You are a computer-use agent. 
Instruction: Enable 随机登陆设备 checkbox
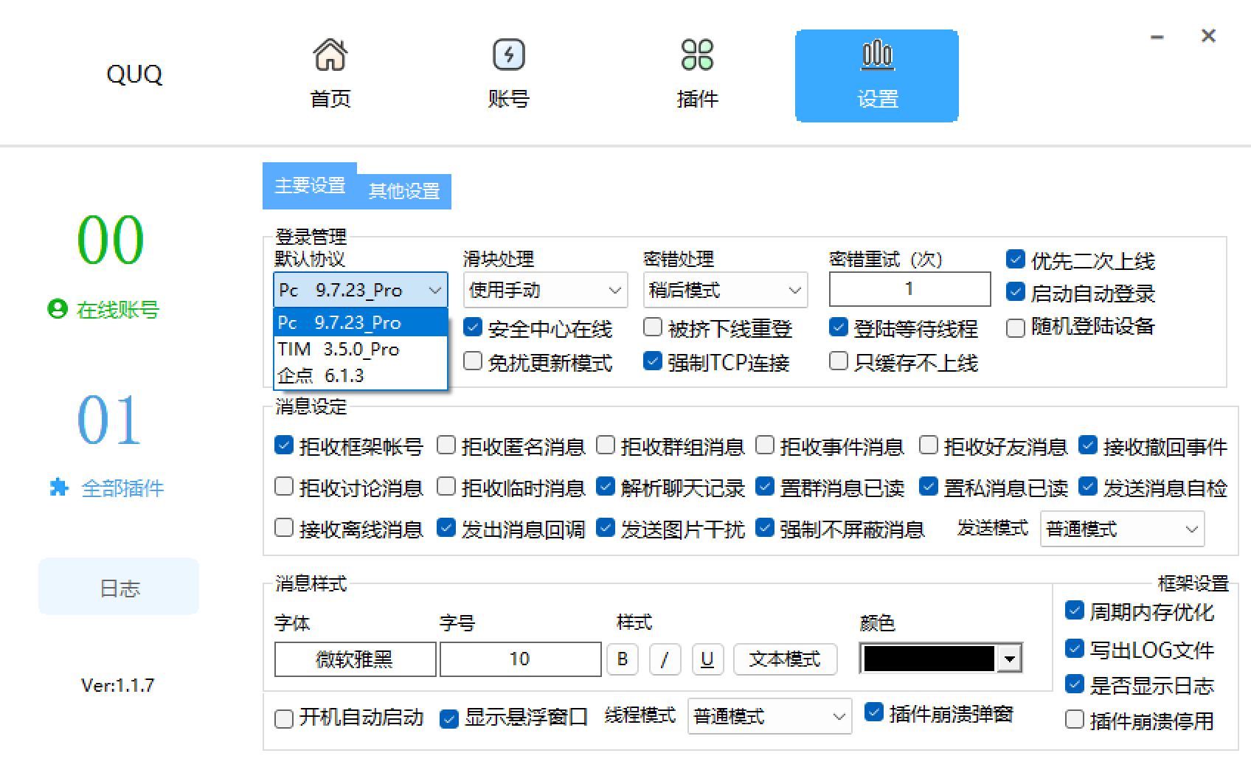pyautogui.click(x=1016, y=327)
